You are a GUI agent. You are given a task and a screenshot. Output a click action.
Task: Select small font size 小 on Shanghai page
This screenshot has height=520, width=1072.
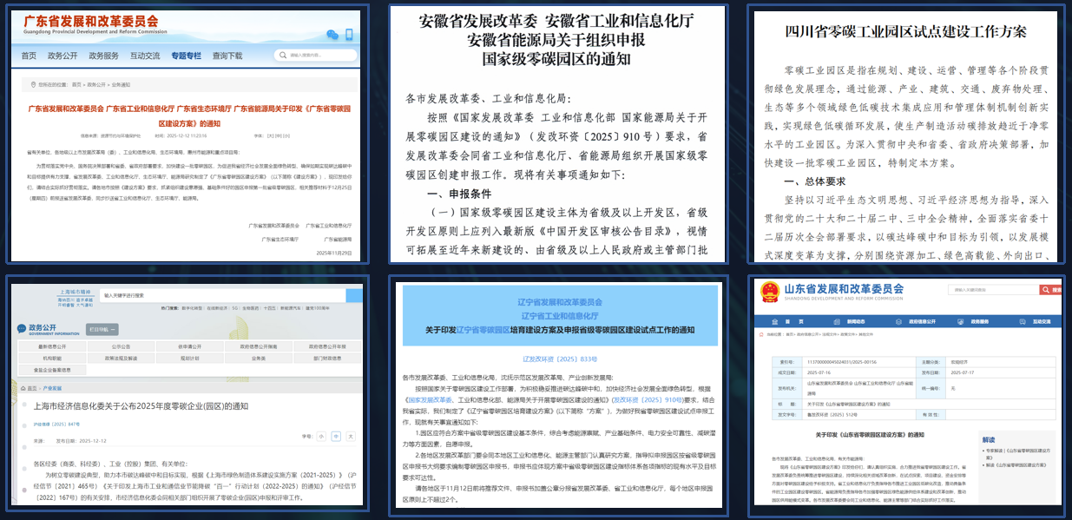click(x=321, y=436)
